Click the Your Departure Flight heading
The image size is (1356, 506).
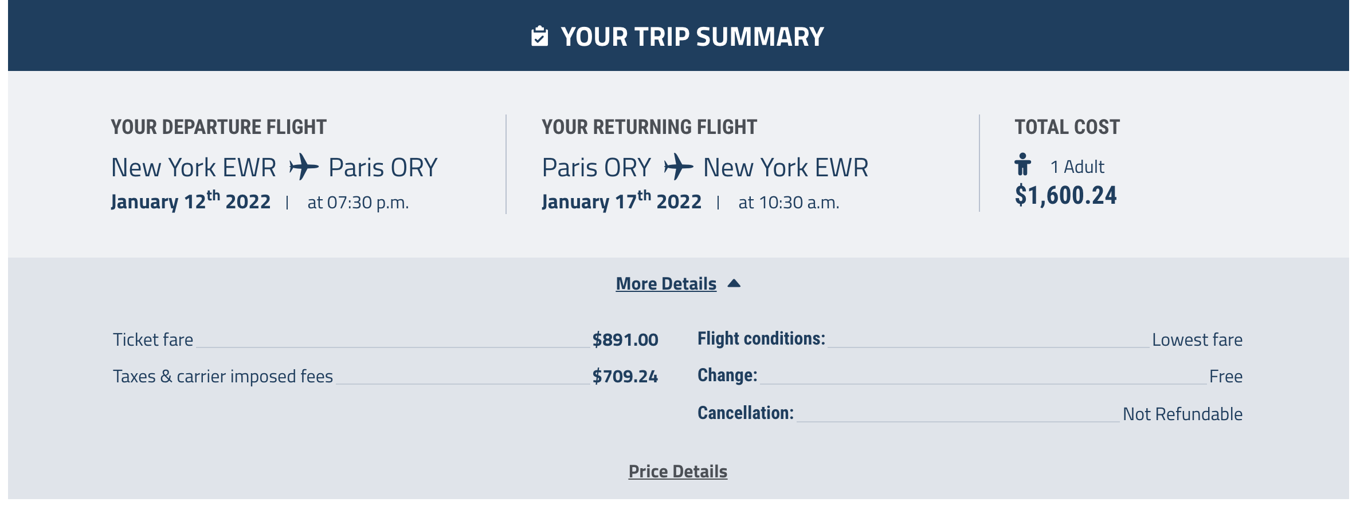218,127
